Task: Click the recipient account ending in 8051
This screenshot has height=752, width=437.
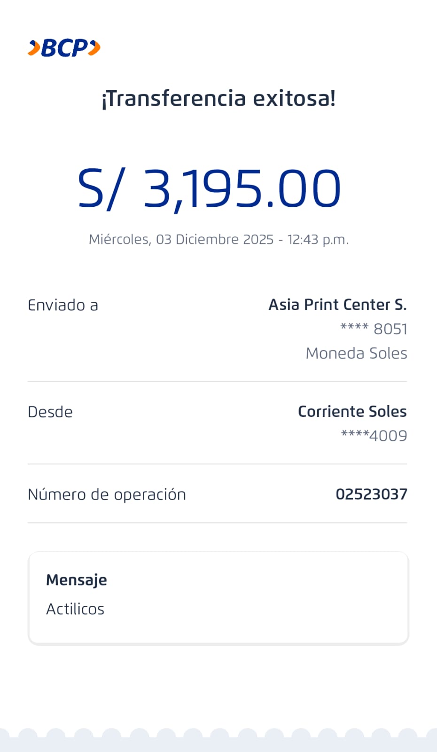Action: (x=374, y=329)
